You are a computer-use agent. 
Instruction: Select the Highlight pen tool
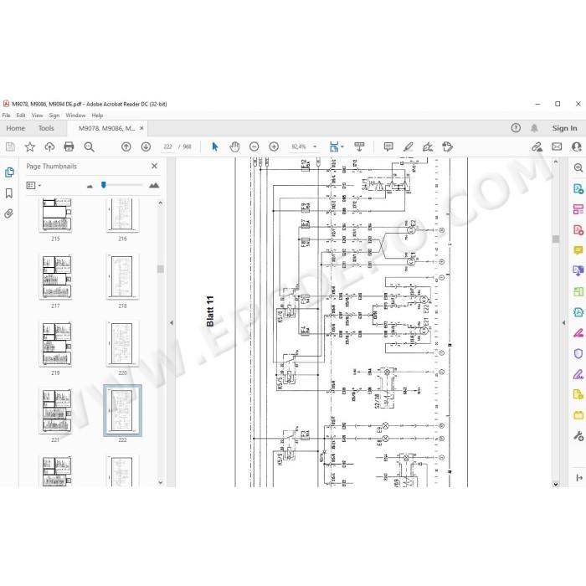[x=409, y=146]
